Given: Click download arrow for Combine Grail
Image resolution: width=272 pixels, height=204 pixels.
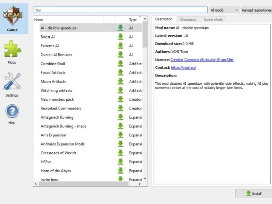Looking at the screenshot, I should click(120, 64).
